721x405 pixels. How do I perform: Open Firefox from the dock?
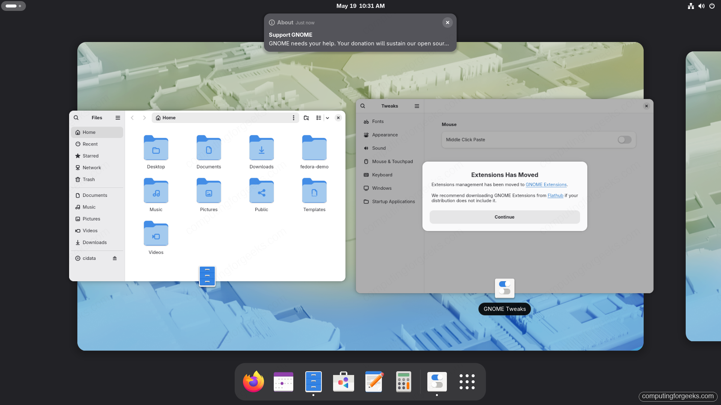[253, 381]
